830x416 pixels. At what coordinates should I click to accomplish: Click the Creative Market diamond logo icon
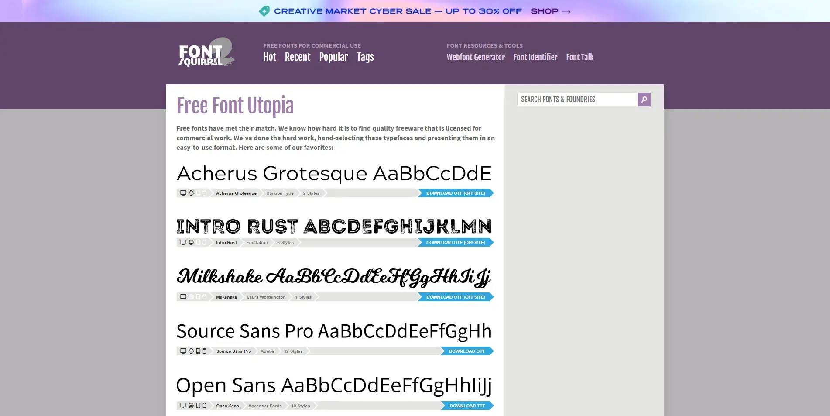pyautogui.click(x=264, y=11)
